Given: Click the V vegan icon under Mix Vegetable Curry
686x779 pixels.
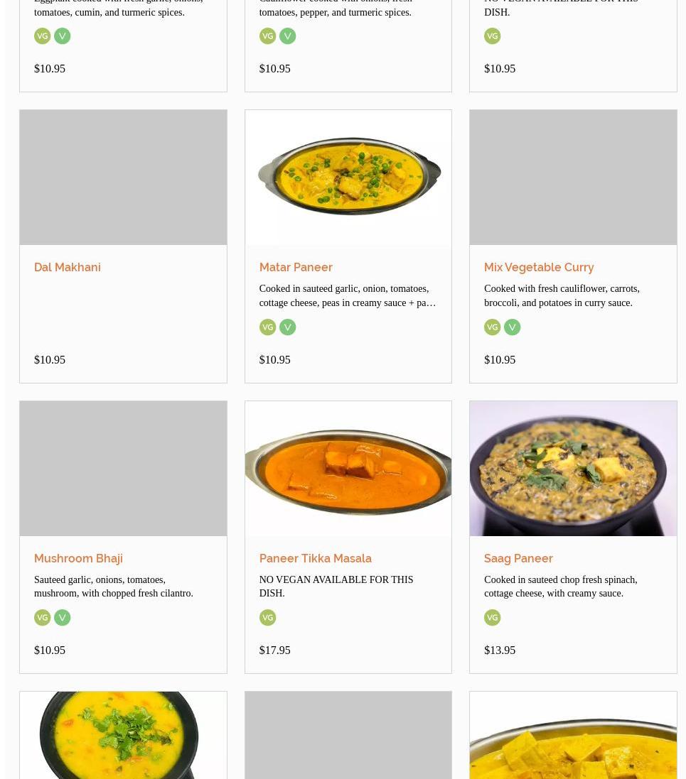Looking at the screenshot, I should coord(512,327).
